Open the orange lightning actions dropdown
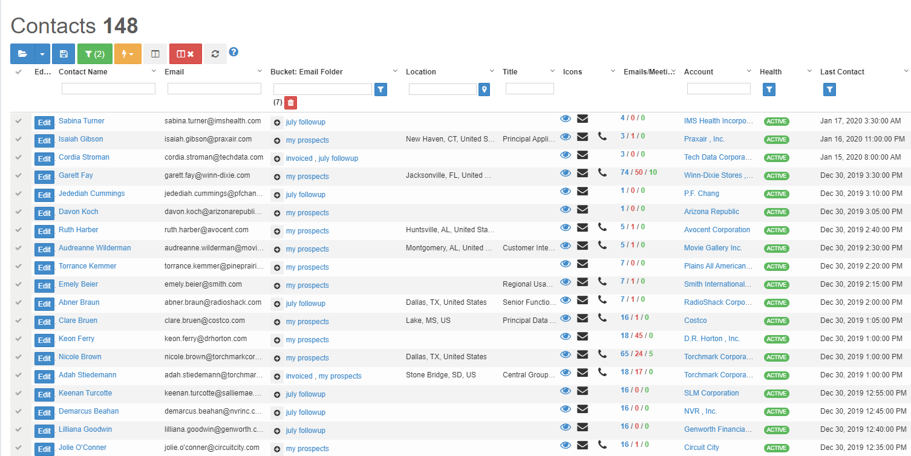This screenshot has width=911, height=456. point(128,54)
